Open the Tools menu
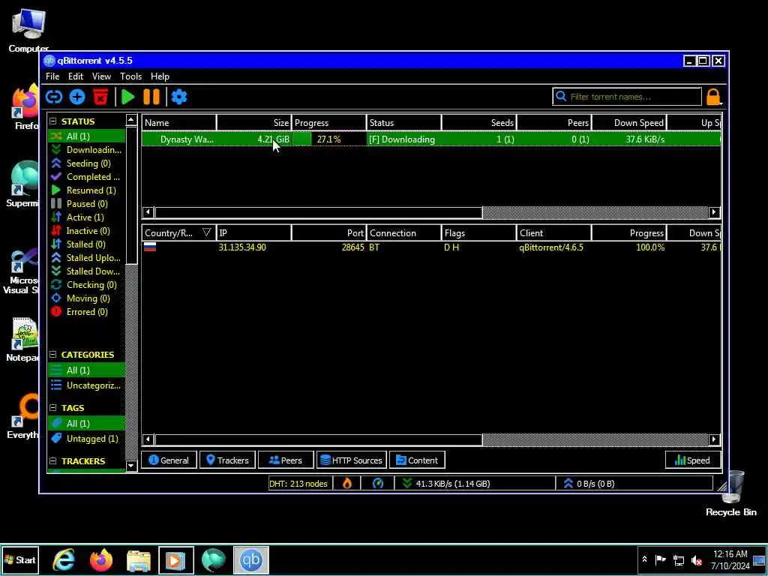The height and width of the screenshot is (576, 768). (130, 76)
